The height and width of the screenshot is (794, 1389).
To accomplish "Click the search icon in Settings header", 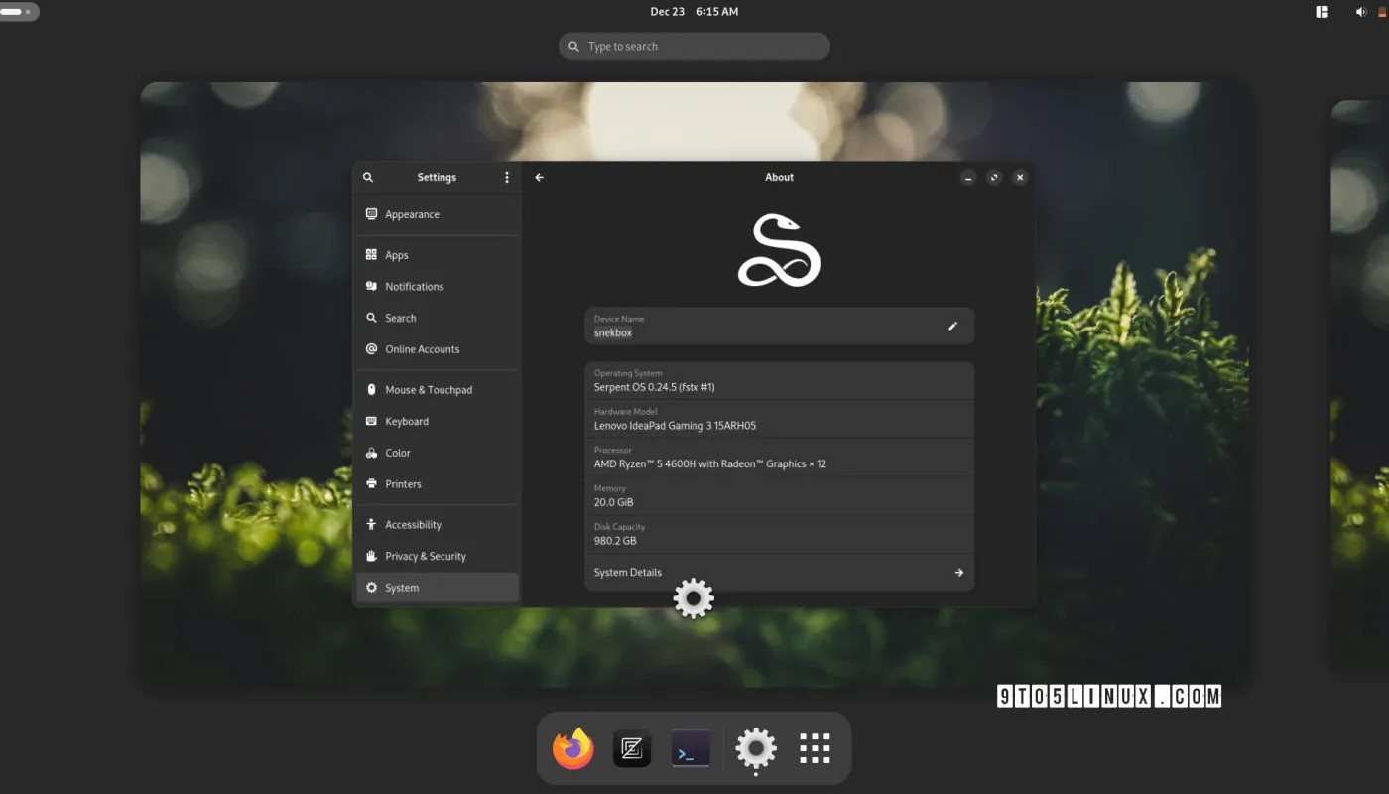I will tap(368, 177).
